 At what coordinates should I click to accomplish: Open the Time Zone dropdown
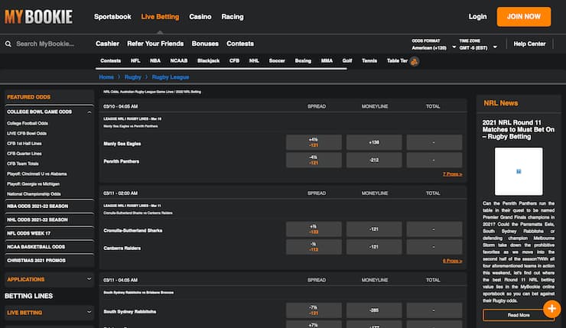point(478,47)
